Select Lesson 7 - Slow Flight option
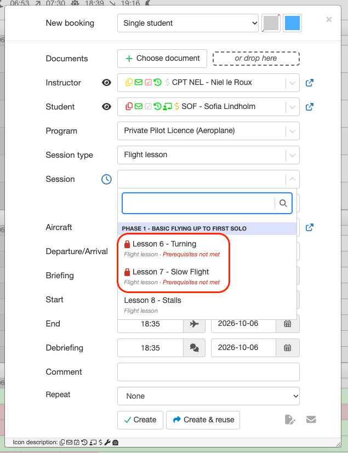Image resolution: width=348 pixels, height=453 pixels. (207, 277)
